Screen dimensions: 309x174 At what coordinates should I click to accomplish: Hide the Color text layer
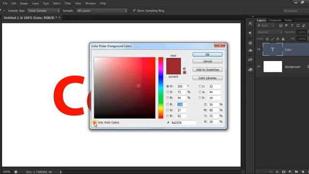(x=259, y=49)
